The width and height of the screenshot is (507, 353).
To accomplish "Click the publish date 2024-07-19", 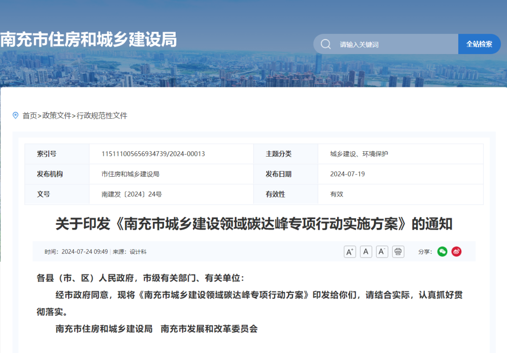I will click(347, 174).
